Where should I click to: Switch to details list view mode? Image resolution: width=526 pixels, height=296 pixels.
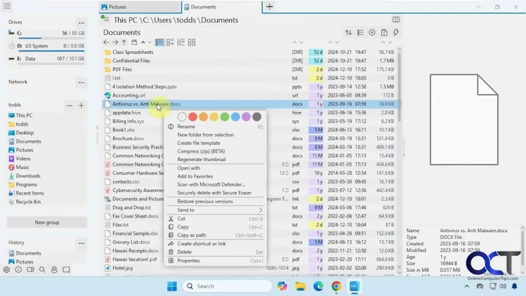(x=160, y=43)
